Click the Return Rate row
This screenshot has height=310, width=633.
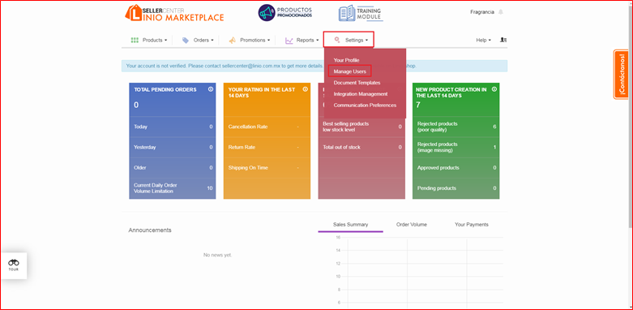267,147
